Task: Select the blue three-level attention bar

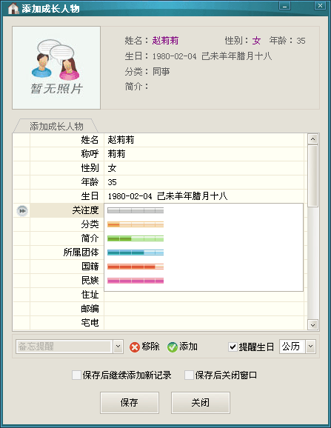Action: coord(136,253)
